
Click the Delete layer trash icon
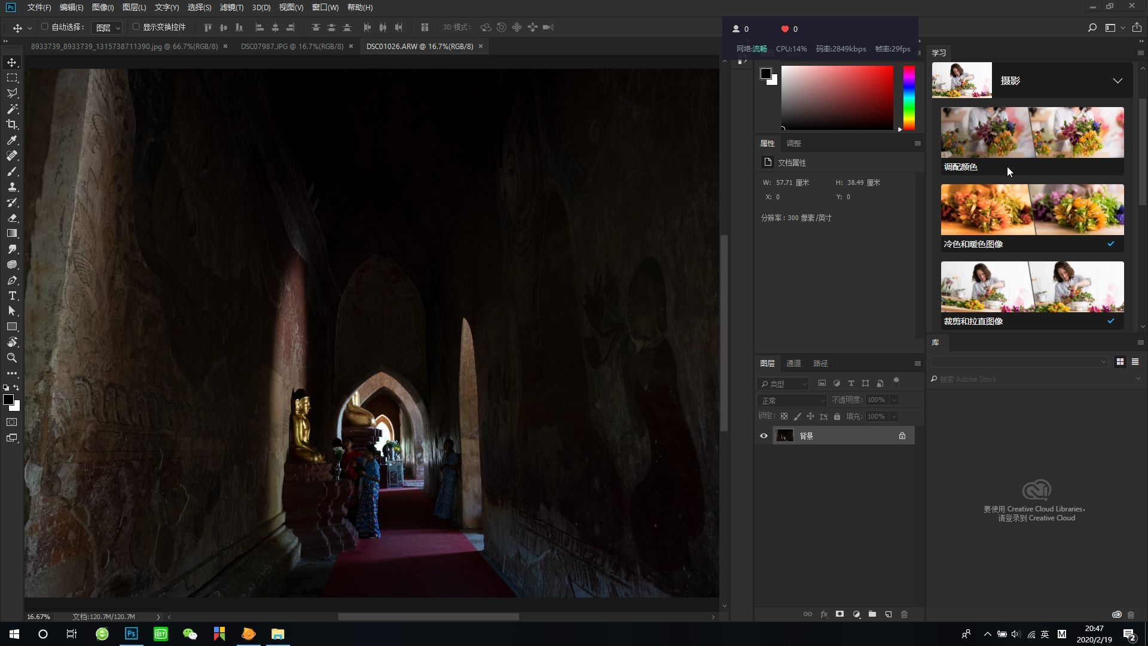coord(905,614)
